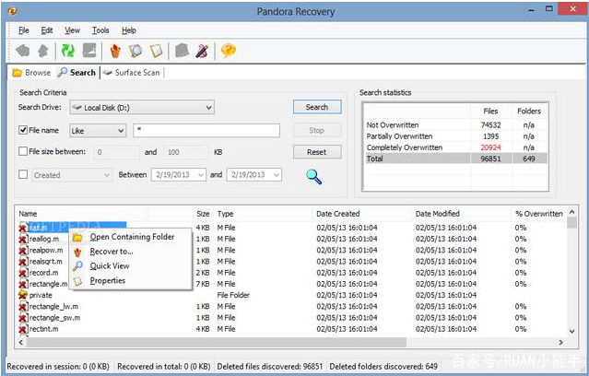Click the yellow help bubble icon
The image size is (589, 376).
[227, 51]
